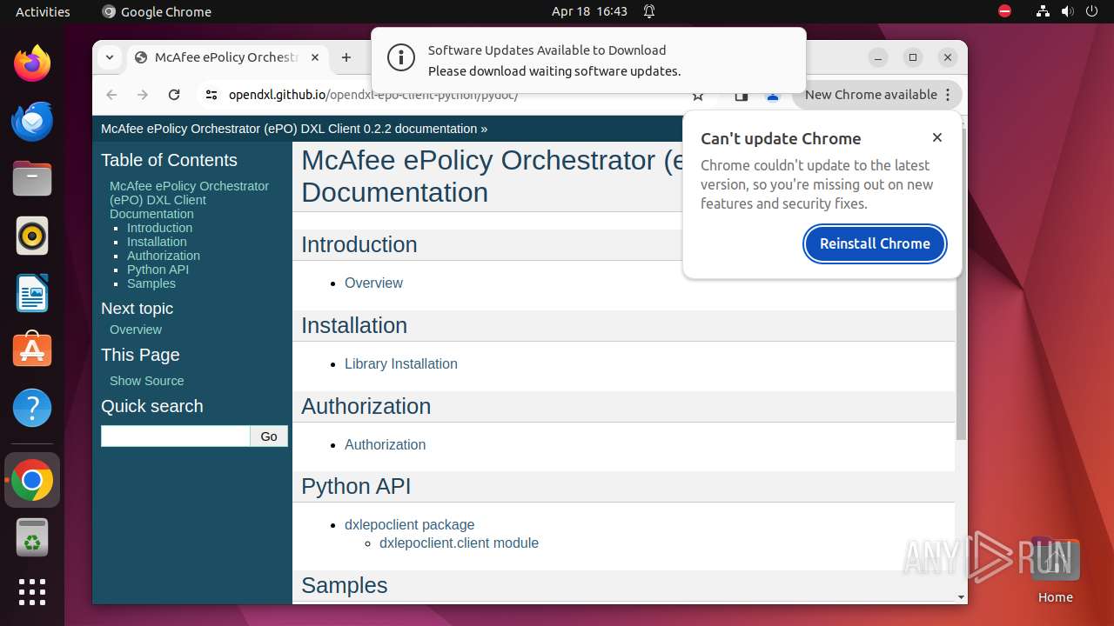This screenshot has width=1114, height=626.
Task: Open the Overview link under Introduction
Action: 373,283
